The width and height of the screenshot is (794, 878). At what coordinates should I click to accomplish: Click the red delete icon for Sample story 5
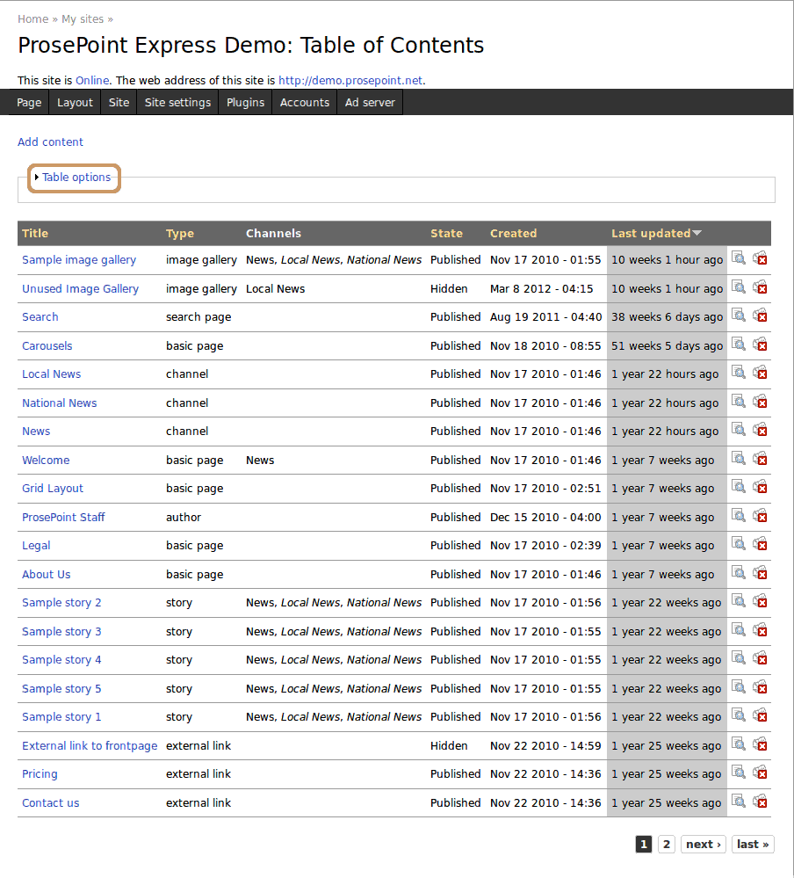click(760, 687)
